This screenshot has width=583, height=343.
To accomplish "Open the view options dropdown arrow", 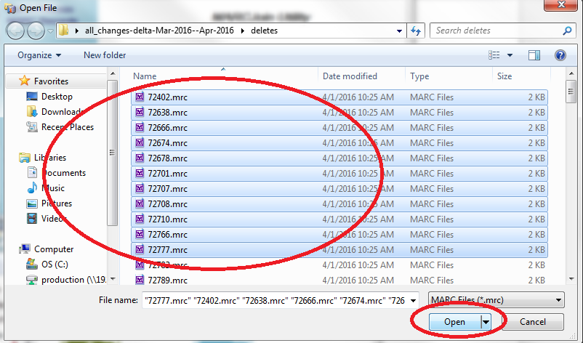I will (x=510, y=55).
